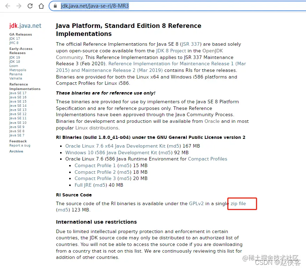
Task: Open the Valhalla project link
Action: (16, 79)
